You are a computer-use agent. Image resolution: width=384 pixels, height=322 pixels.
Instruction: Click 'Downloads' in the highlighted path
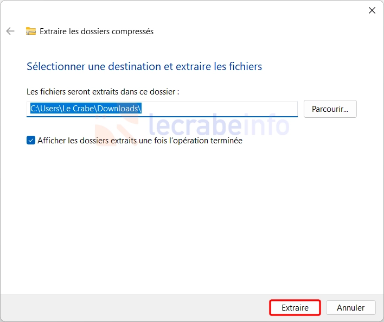coord(118,109)
